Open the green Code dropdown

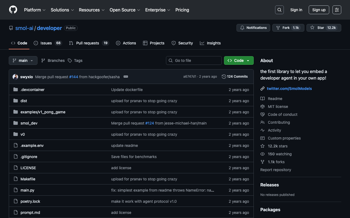tap(239, 60)
